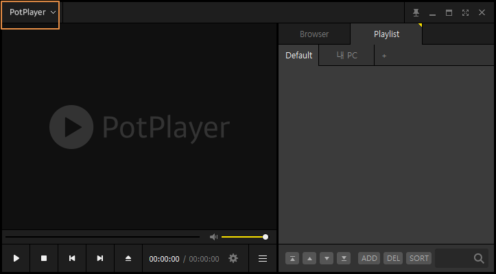Switch to the Browser tab
This screenshot has width=496, height=274.
[314, 34]
